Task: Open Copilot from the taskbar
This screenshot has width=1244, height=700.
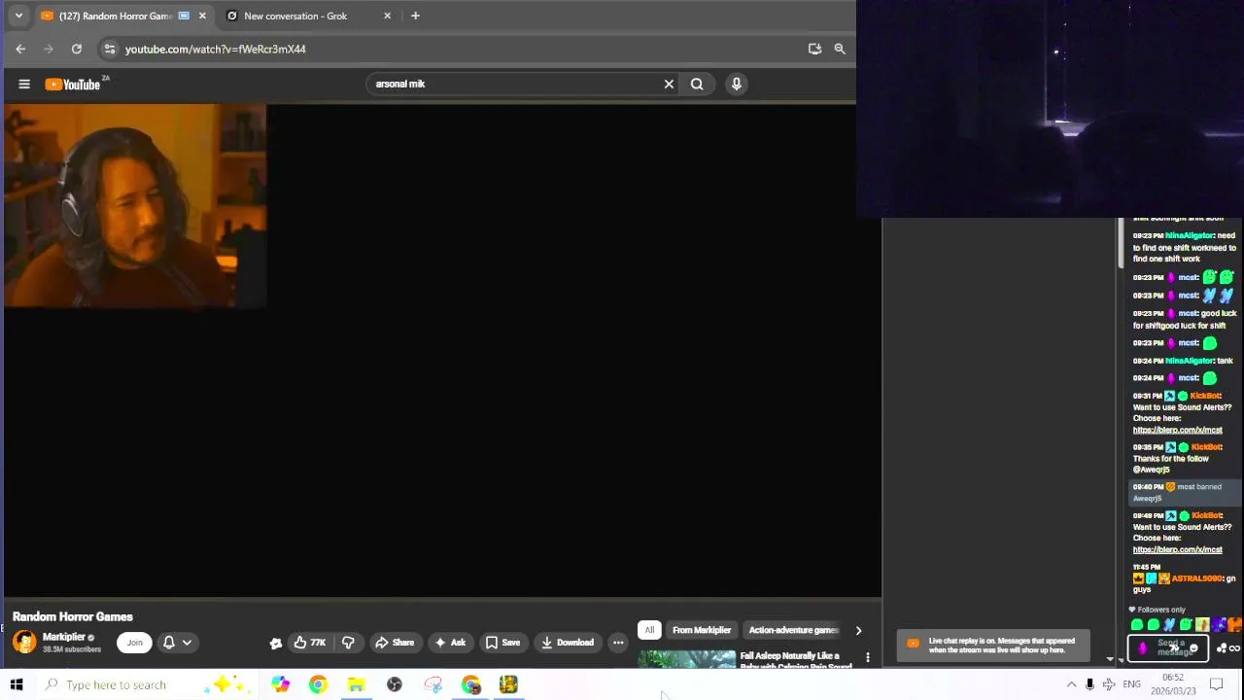Action: (280, 684)
